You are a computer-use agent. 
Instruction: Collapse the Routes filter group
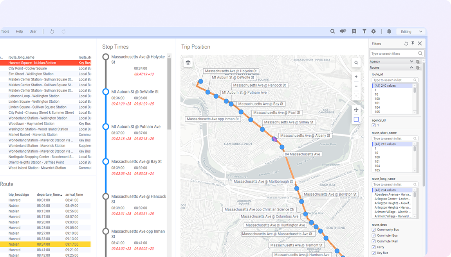411,68
